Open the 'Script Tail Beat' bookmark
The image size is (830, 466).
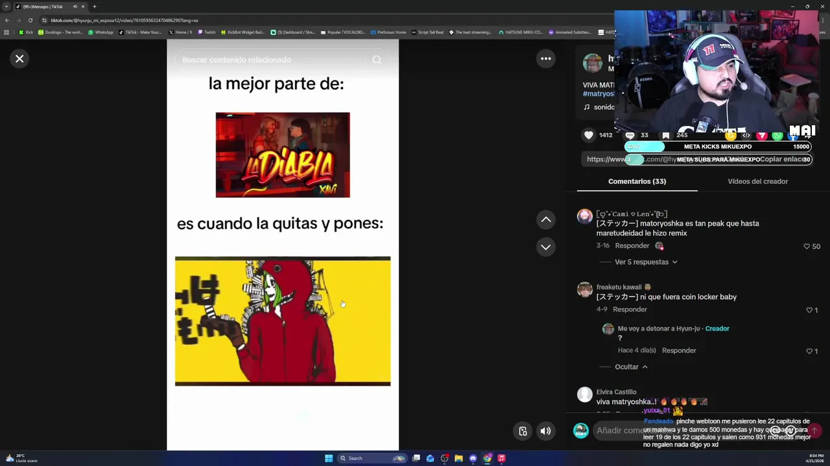coord(427,32)
